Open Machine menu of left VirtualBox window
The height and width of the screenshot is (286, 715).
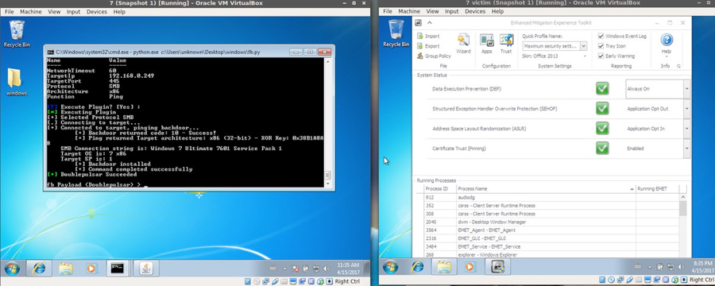pos(30,12)
